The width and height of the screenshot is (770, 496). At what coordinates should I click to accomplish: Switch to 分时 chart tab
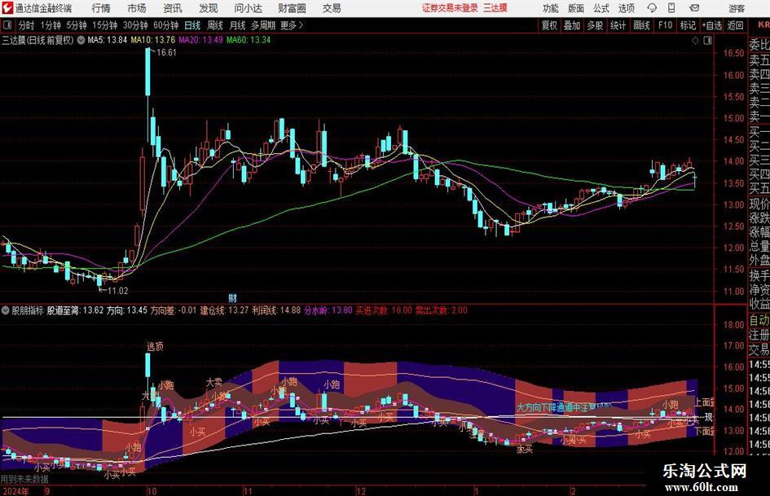27,25
